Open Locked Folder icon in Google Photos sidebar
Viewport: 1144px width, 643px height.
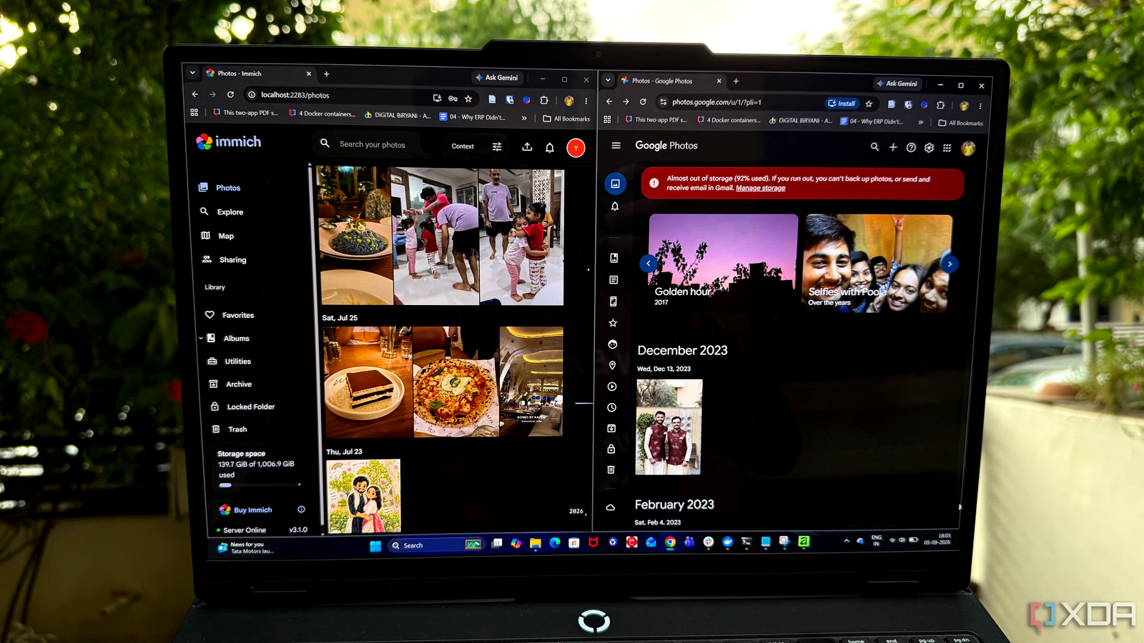click(x=611, y=449)
